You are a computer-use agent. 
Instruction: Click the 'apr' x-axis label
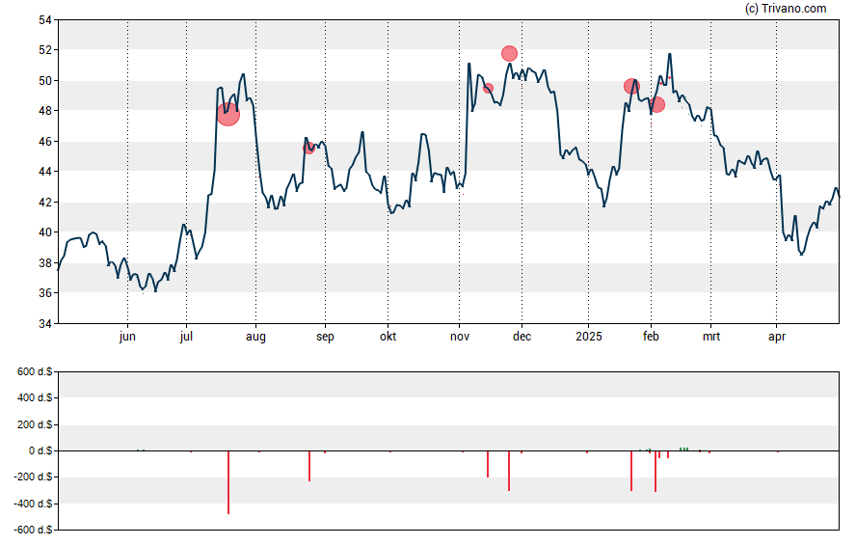[777, 337]
